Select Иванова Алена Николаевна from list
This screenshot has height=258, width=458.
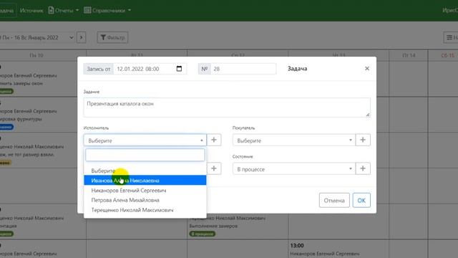(145, 181)
